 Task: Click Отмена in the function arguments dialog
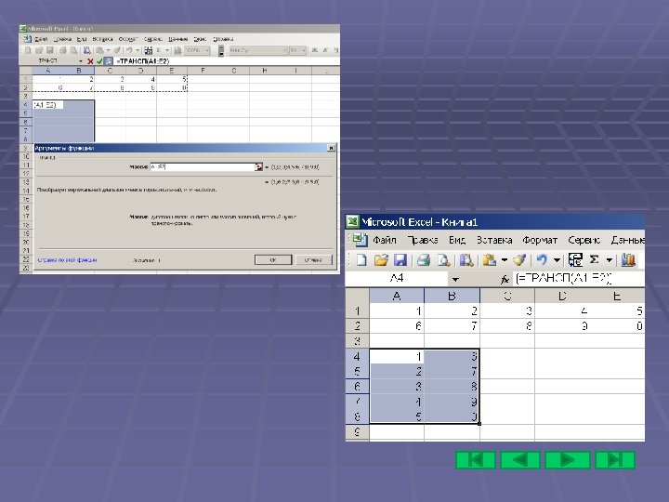point(313,259)
